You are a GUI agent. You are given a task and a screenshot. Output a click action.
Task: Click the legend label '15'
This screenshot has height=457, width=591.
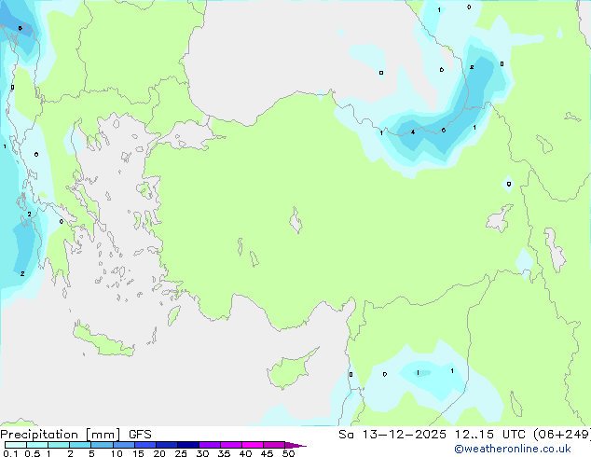pos(138,453)
